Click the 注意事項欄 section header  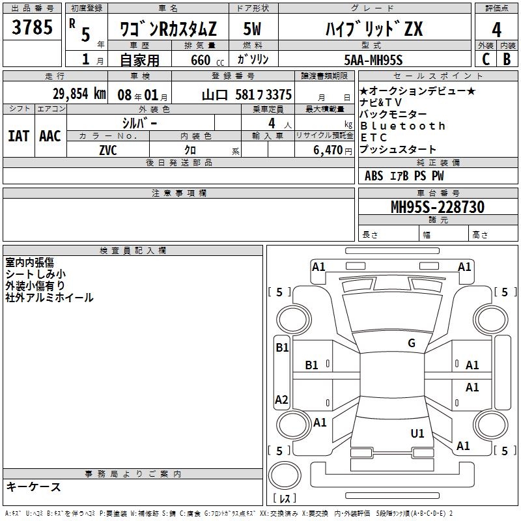[x=178, y=193]
